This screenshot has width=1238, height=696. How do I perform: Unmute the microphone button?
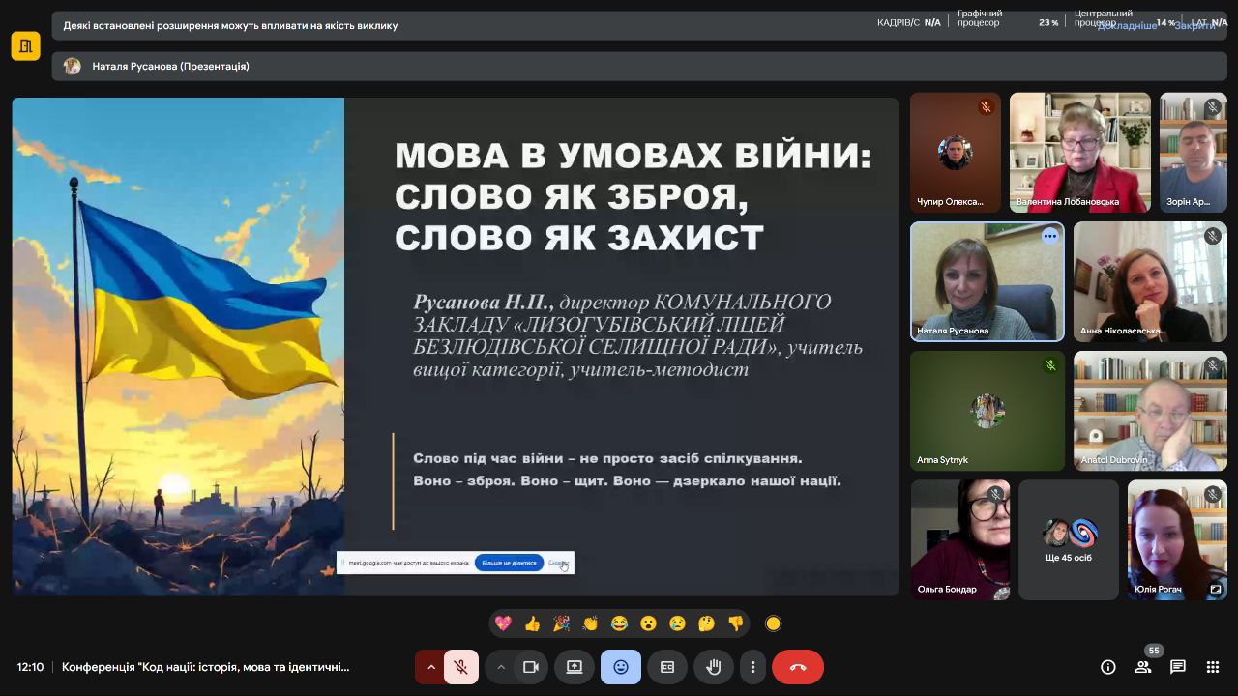click(461, 667)
